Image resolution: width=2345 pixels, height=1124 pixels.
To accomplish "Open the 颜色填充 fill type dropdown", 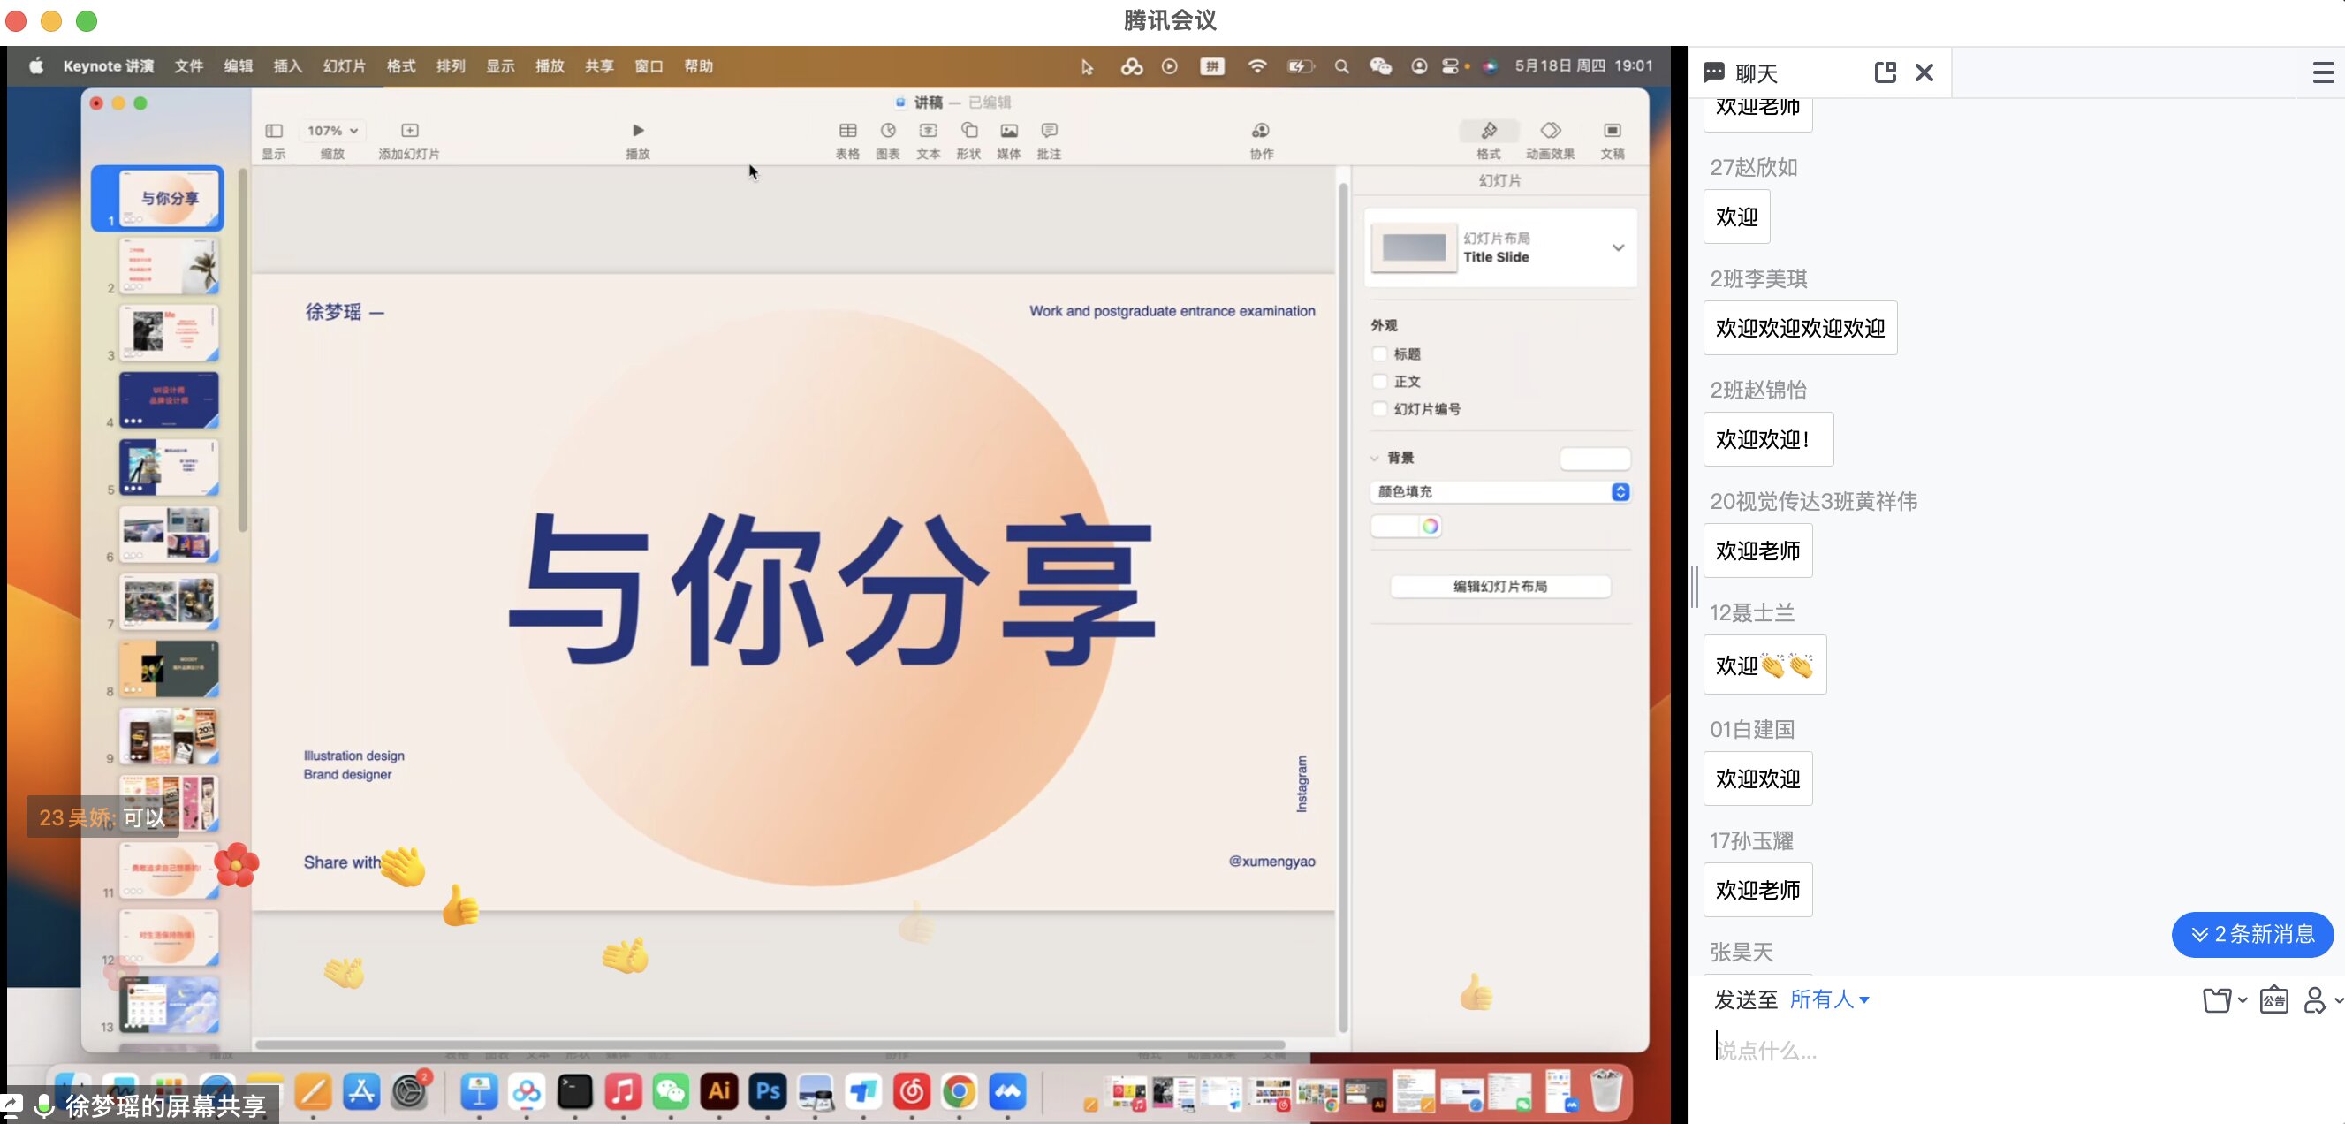I will click(x=1499, y=491).
